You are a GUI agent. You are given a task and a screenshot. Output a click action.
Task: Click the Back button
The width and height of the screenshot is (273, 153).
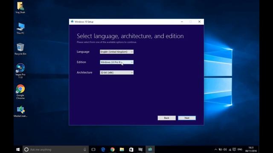(x=167, y=118)
